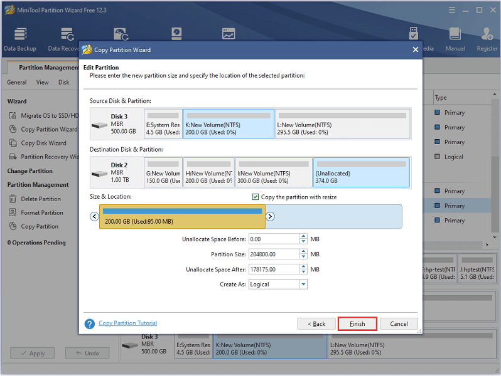Select Disk 3 icon in source disk
This screenshot has width=501, height=376.
point(99,125)
